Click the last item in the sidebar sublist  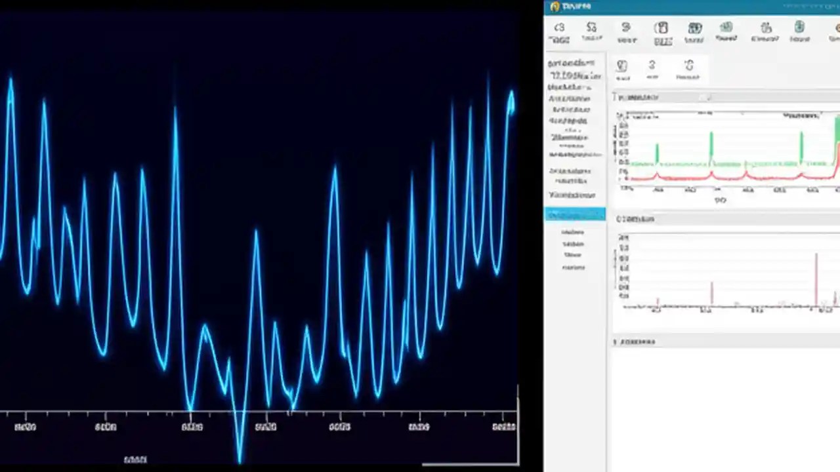pos(573,267)
